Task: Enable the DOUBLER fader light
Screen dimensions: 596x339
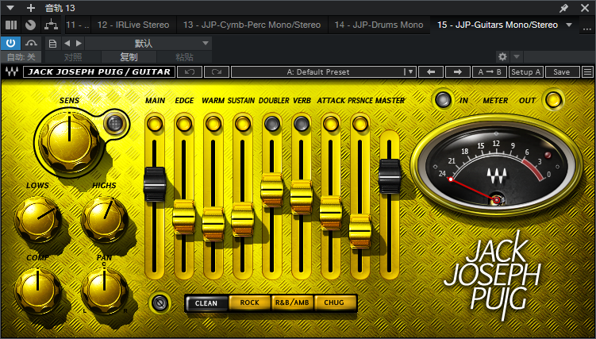Action: click(x=272, y=124)
